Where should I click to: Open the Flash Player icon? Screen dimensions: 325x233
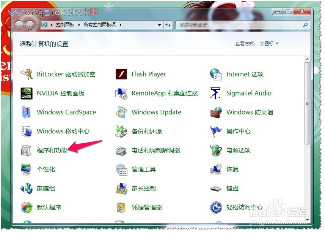(121, 74)
